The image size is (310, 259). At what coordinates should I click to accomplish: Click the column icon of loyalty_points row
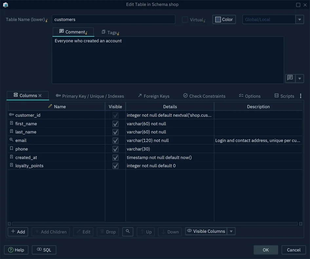[x=11, y=165]
